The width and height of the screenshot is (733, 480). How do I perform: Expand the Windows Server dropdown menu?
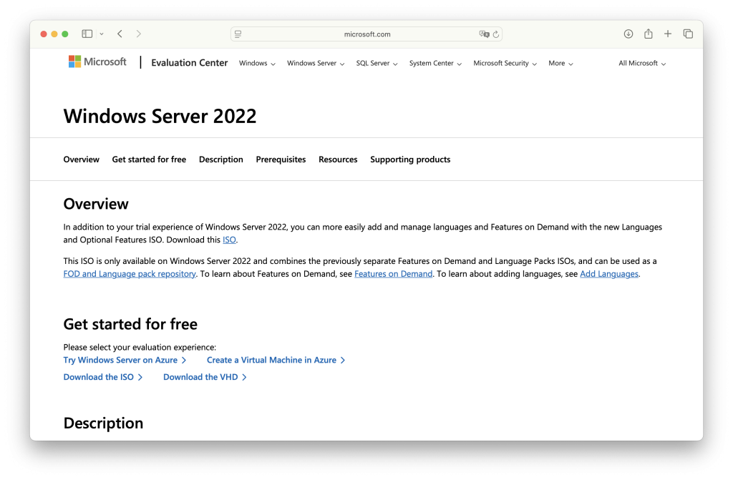tap(316, 63)
